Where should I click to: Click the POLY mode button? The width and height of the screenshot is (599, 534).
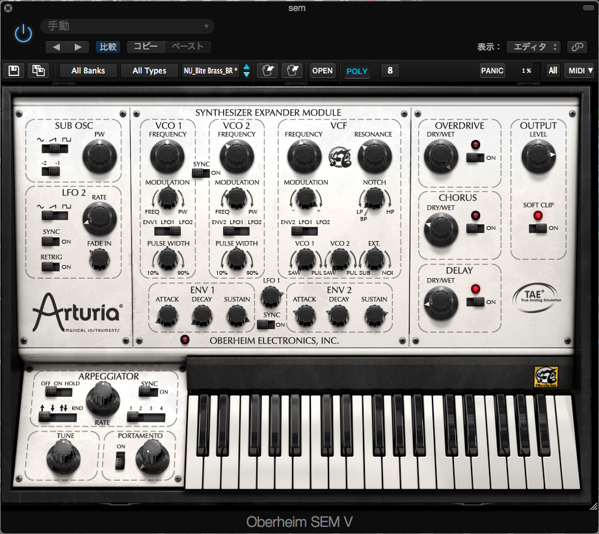click(x=357, y=71)
